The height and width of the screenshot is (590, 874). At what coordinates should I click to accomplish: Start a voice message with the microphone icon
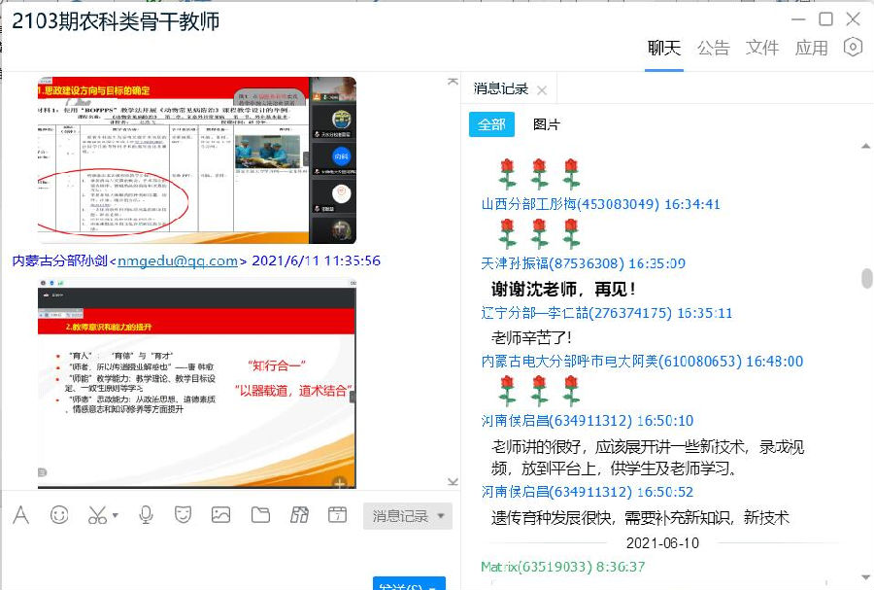146,515
